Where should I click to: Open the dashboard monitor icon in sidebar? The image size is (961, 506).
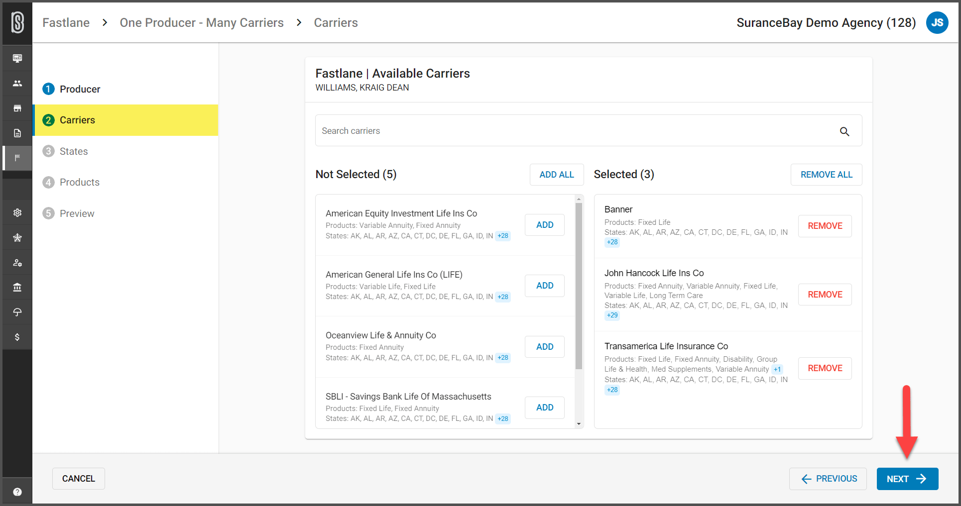point(17,58)
